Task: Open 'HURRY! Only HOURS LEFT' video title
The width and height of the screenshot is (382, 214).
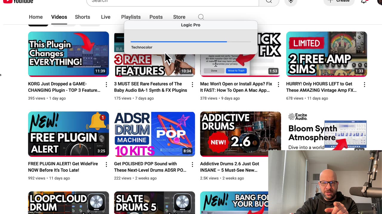Action: coord(321,87)
